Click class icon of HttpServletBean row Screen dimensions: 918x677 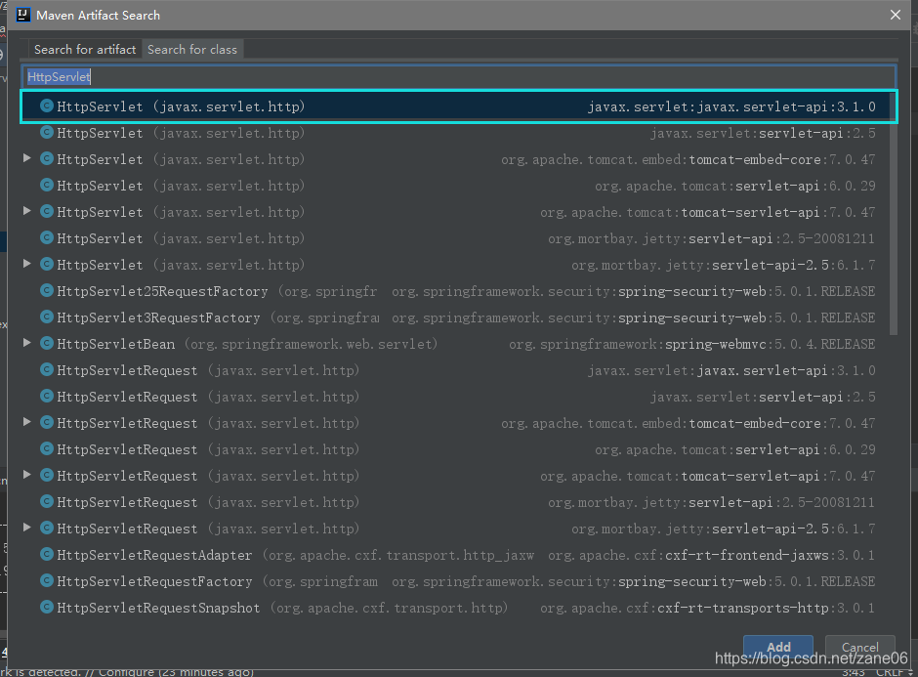click(x=47, y=343)
